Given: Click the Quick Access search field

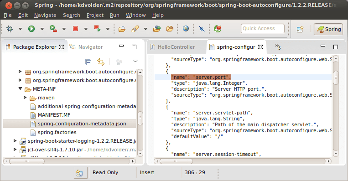Looking at the screenshot, I should point(263,28).
